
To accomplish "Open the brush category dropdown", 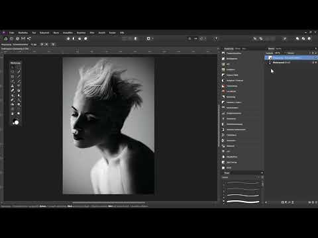I will click(240, 177).
